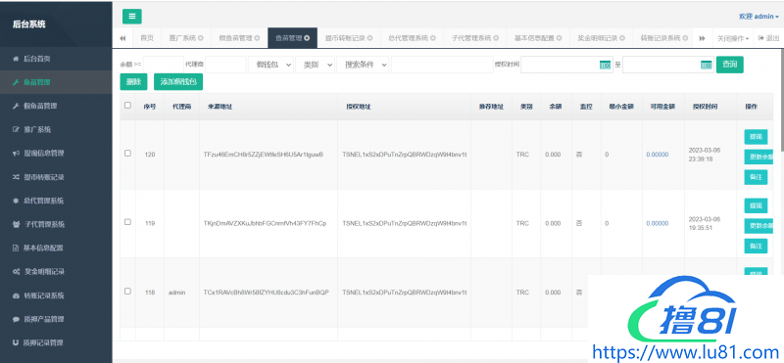Viewport: 784px width, 363px height.
Task: Close the 推广系统 tab via its x icon
Action: [x=201, y=38]
